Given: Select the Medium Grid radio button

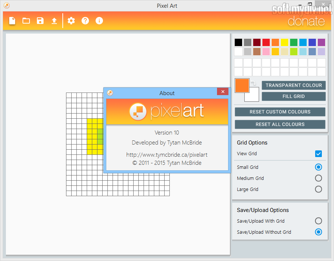Looking at the screenshot, I should point(318,178).
